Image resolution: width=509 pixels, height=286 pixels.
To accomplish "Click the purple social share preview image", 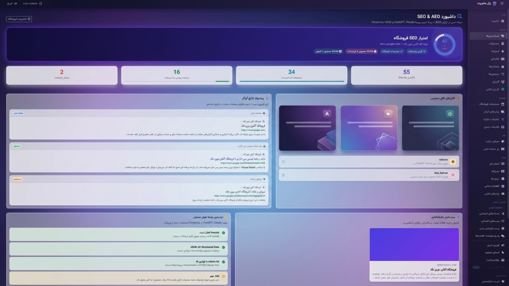I will [414, 244].
